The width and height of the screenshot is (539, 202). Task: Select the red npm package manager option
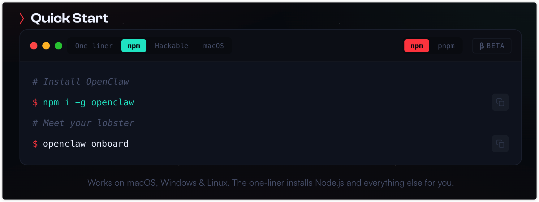coord(416,46)
